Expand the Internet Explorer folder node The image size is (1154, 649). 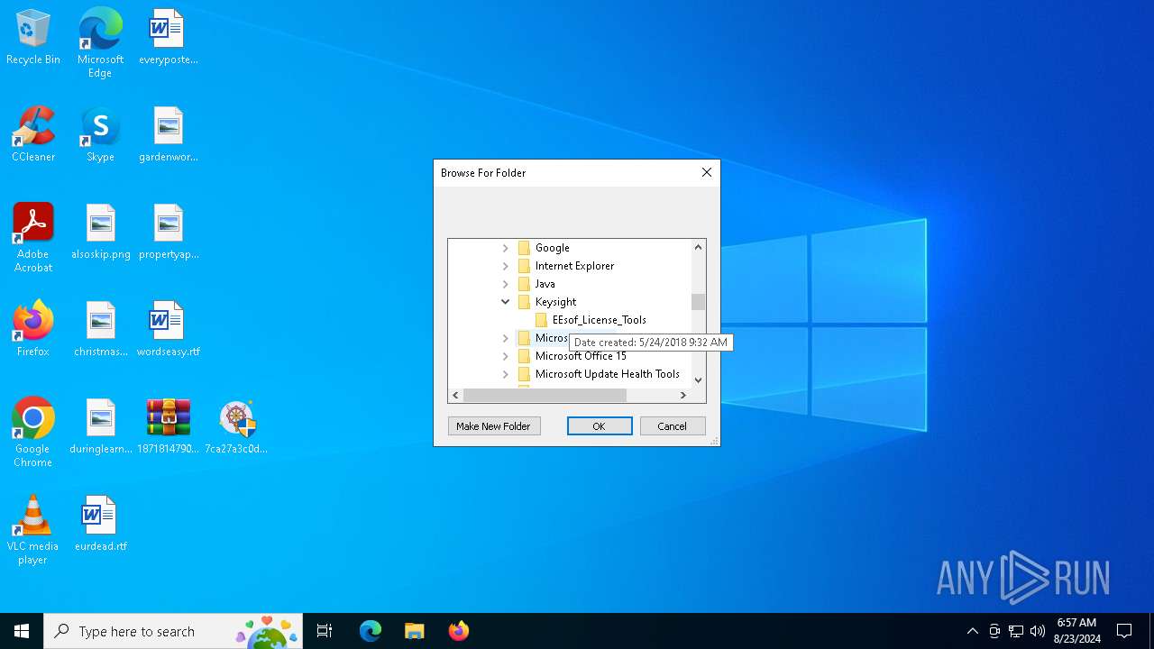tap(505, 266)
